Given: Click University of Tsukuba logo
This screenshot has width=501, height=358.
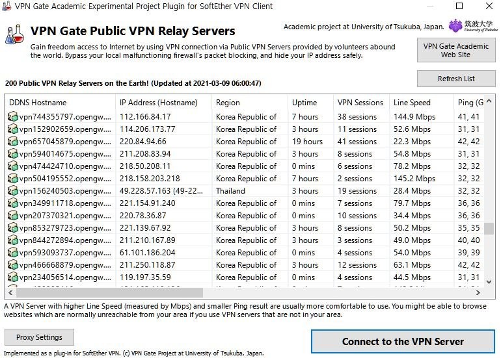Looking at the screenshot, I should 473,26.
